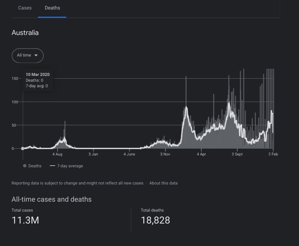Click the Total deaths figure 18,828
This screenshot has height=246, width=299.
(x=155, y=220)
